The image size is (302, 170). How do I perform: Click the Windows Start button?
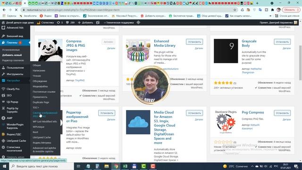click(4, 166)
